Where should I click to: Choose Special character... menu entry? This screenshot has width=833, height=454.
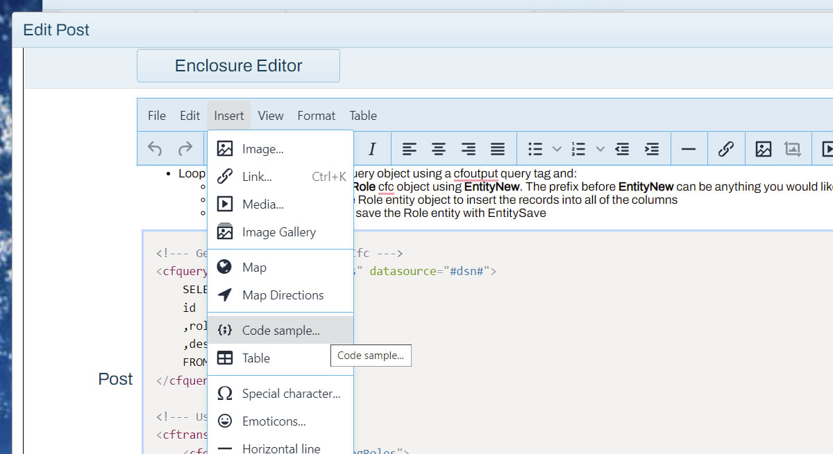click(x=280, y=394)
